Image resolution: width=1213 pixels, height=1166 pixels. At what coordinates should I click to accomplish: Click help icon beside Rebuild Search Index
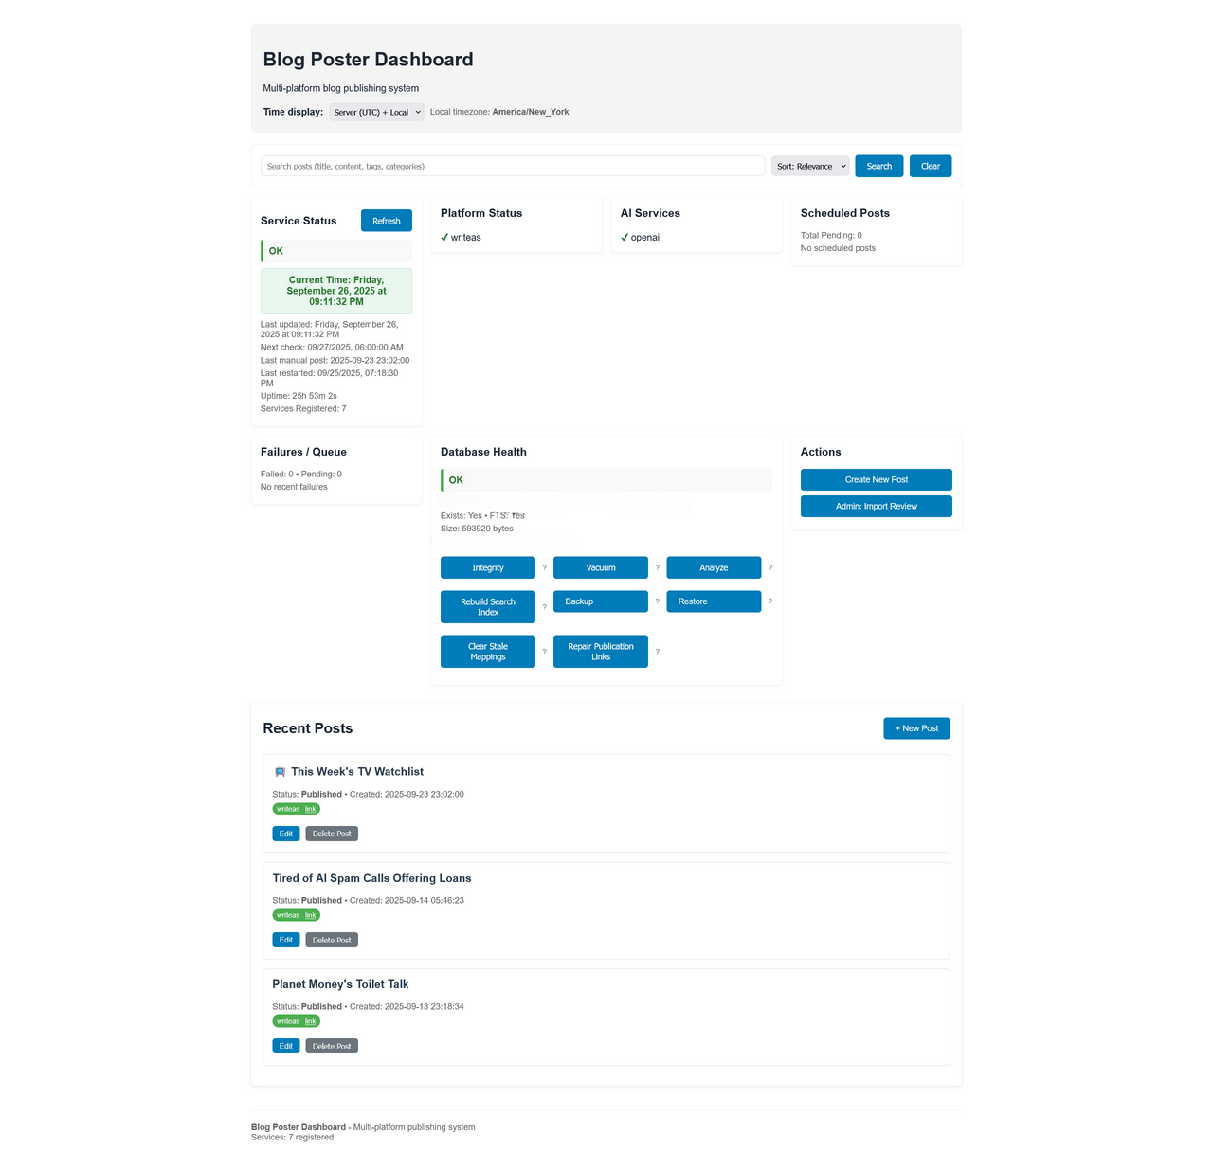[x=544, y=607]
